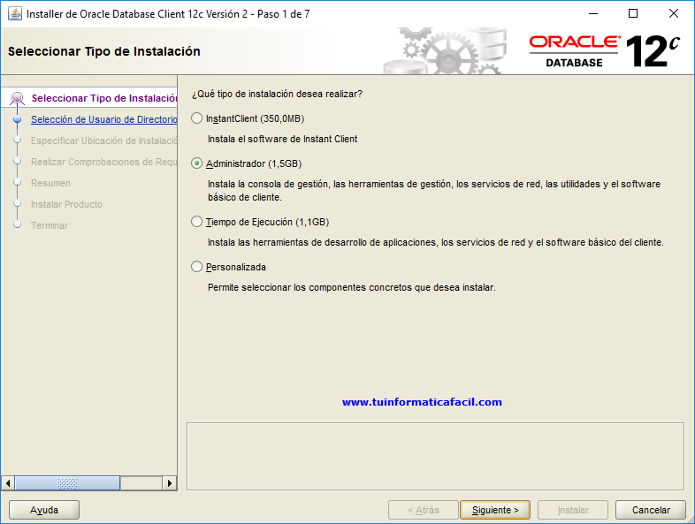Click the Instalar Producto step
The height and width of the screenshot is (524, 695).
66,204
